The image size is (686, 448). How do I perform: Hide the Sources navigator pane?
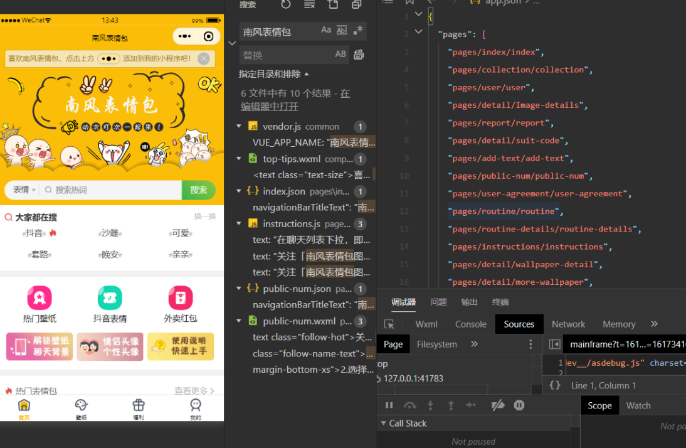click(554, 344)
